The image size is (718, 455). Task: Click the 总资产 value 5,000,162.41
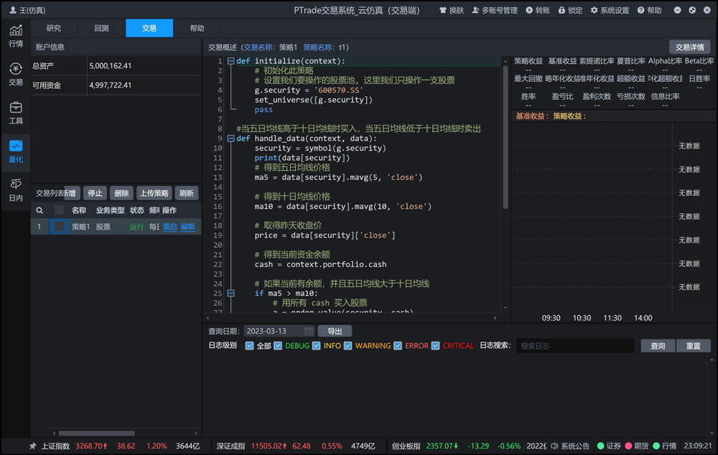tap(111, 66)
